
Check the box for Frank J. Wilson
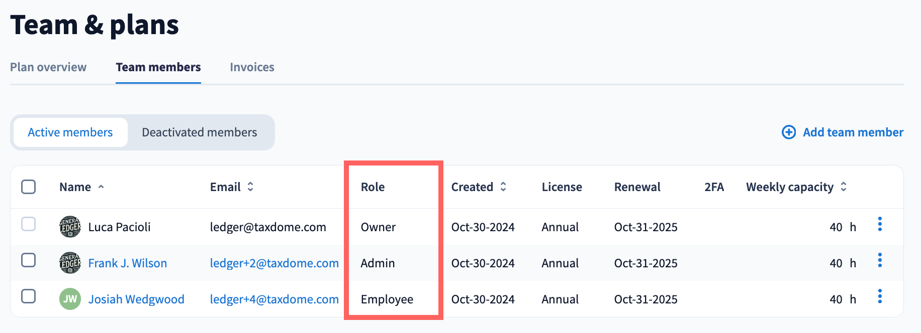click(29, 260)
